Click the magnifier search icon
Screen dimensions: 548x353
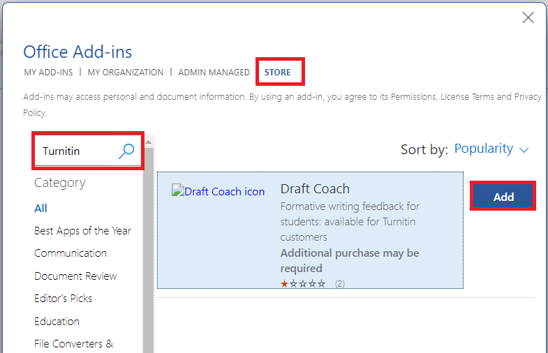click(126, 151)
